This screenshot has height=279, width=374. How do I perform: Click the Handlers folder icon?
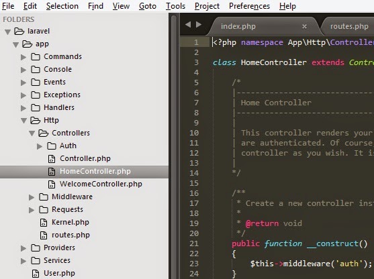click(x=36, y=108)
